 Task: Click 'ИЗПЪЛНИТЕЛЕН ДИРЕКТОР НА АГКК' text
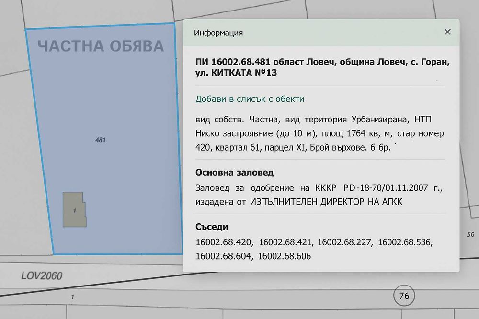pos(326,202)
